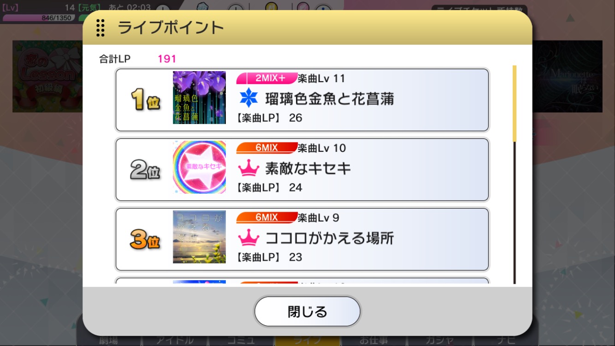Open the 瑠璃色金魚と花菖蒲 purple iris jacket thumbnail
Image resolution: width=615 pixels, height=346 pixels.
click(x=199, y=97)
